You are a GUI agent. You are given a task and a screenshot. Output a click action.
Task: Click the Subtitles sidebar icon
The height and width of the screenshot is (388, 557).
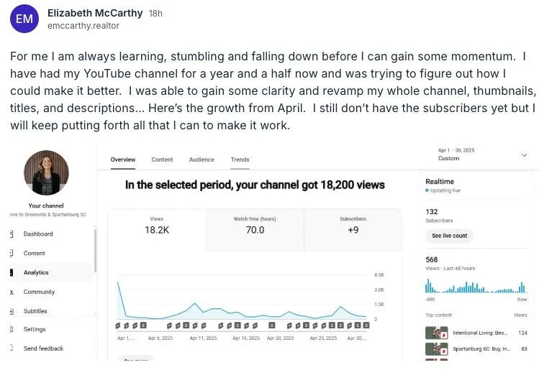[x=12, y=311]
